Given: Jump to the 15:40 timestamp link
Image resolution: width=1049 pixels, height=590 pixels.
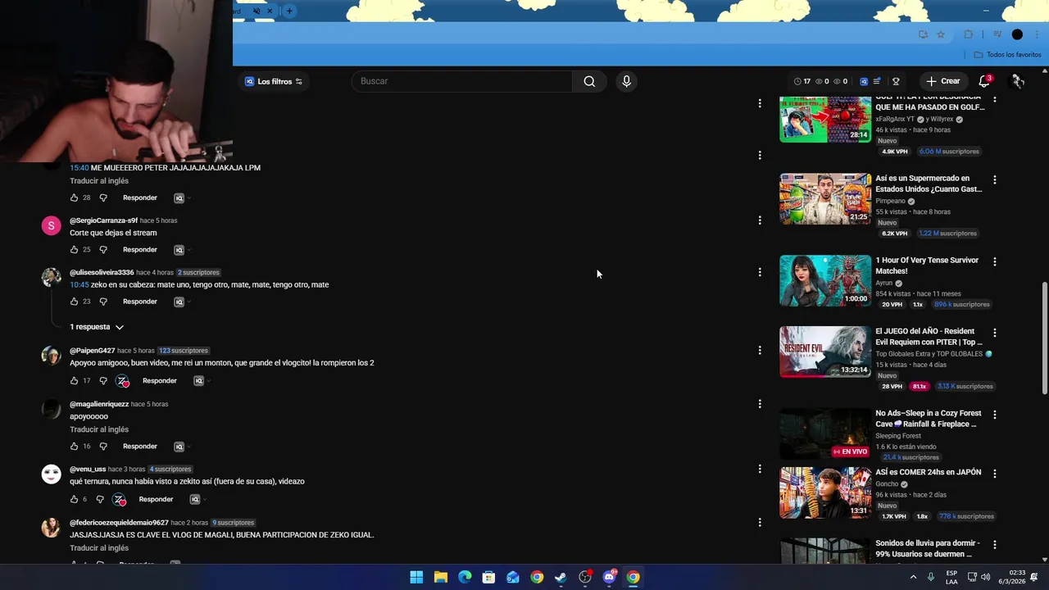Looking at the screenshot, I should point(79,167).
